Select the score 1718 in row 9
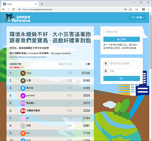 (x=86, y=133)
